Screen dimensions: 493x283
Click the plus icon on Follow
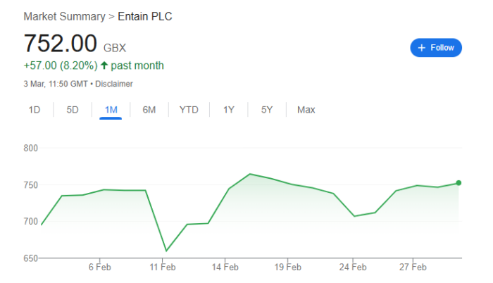(x=422, y=48)
